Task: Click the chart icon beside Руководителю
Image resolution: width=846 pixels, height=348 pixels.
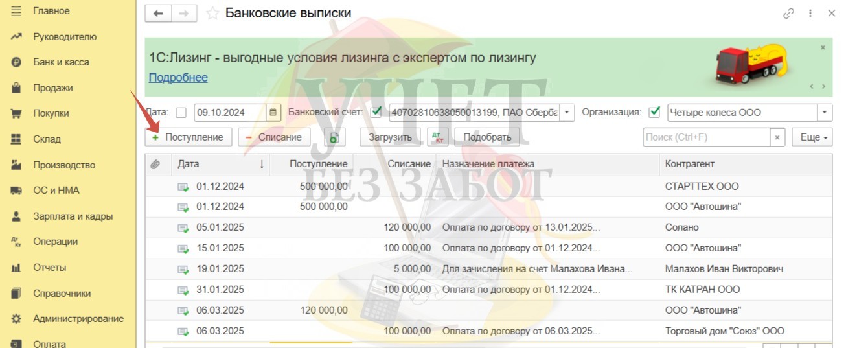Action: 17,36
